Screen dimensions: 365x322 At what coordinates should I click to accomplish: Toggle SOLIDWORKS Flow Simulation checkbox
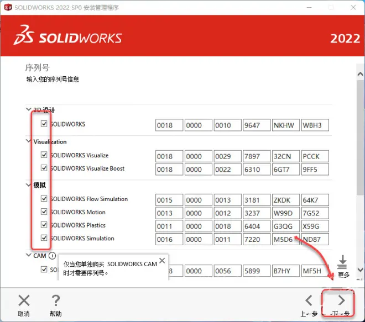(x=44, y=198)
